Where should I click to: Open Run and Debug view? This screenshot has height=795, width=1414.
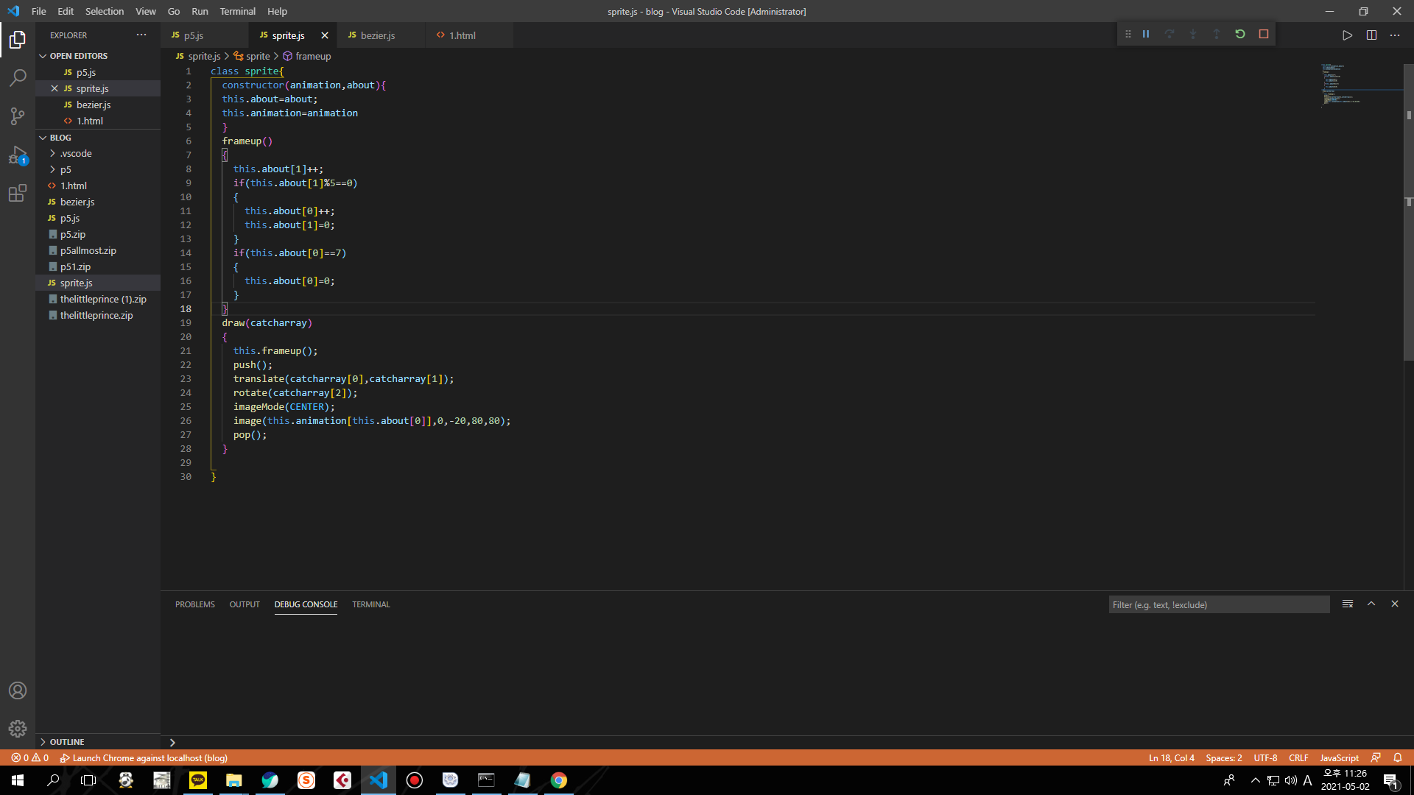coord(18,155)
